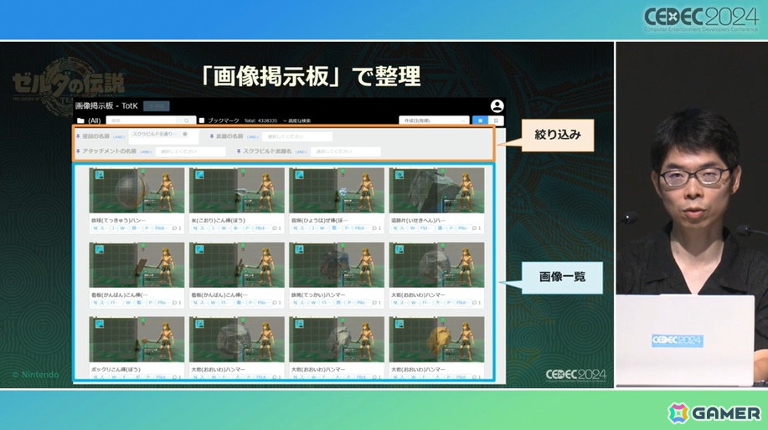Click the 画像掲示板 - TotK title
This screenshot has width=768, height=430.
(x=106, y=105)
